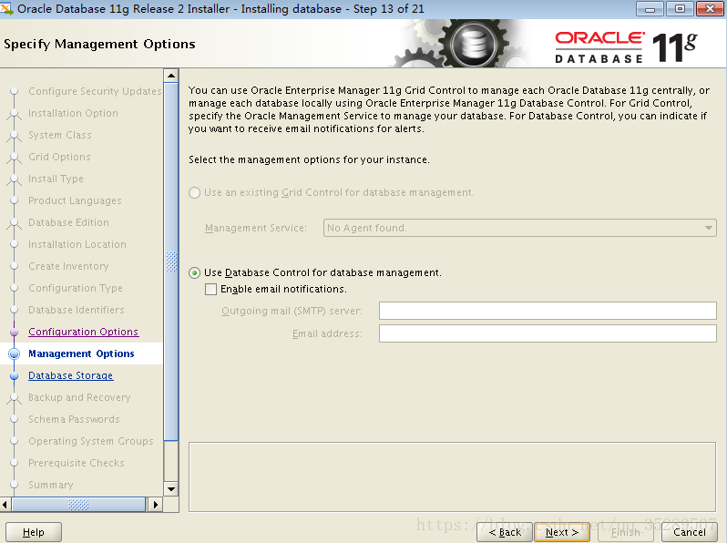Click the Next button
Image resolution: width=727 pixels, height=543 pixels.
click(562, 532)
